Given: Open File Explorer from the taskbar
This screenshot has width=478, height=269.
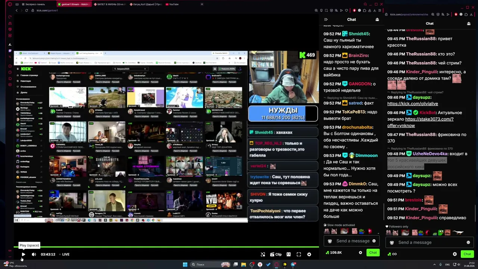Looking at the screenshot, I should (x=243, y=265).
